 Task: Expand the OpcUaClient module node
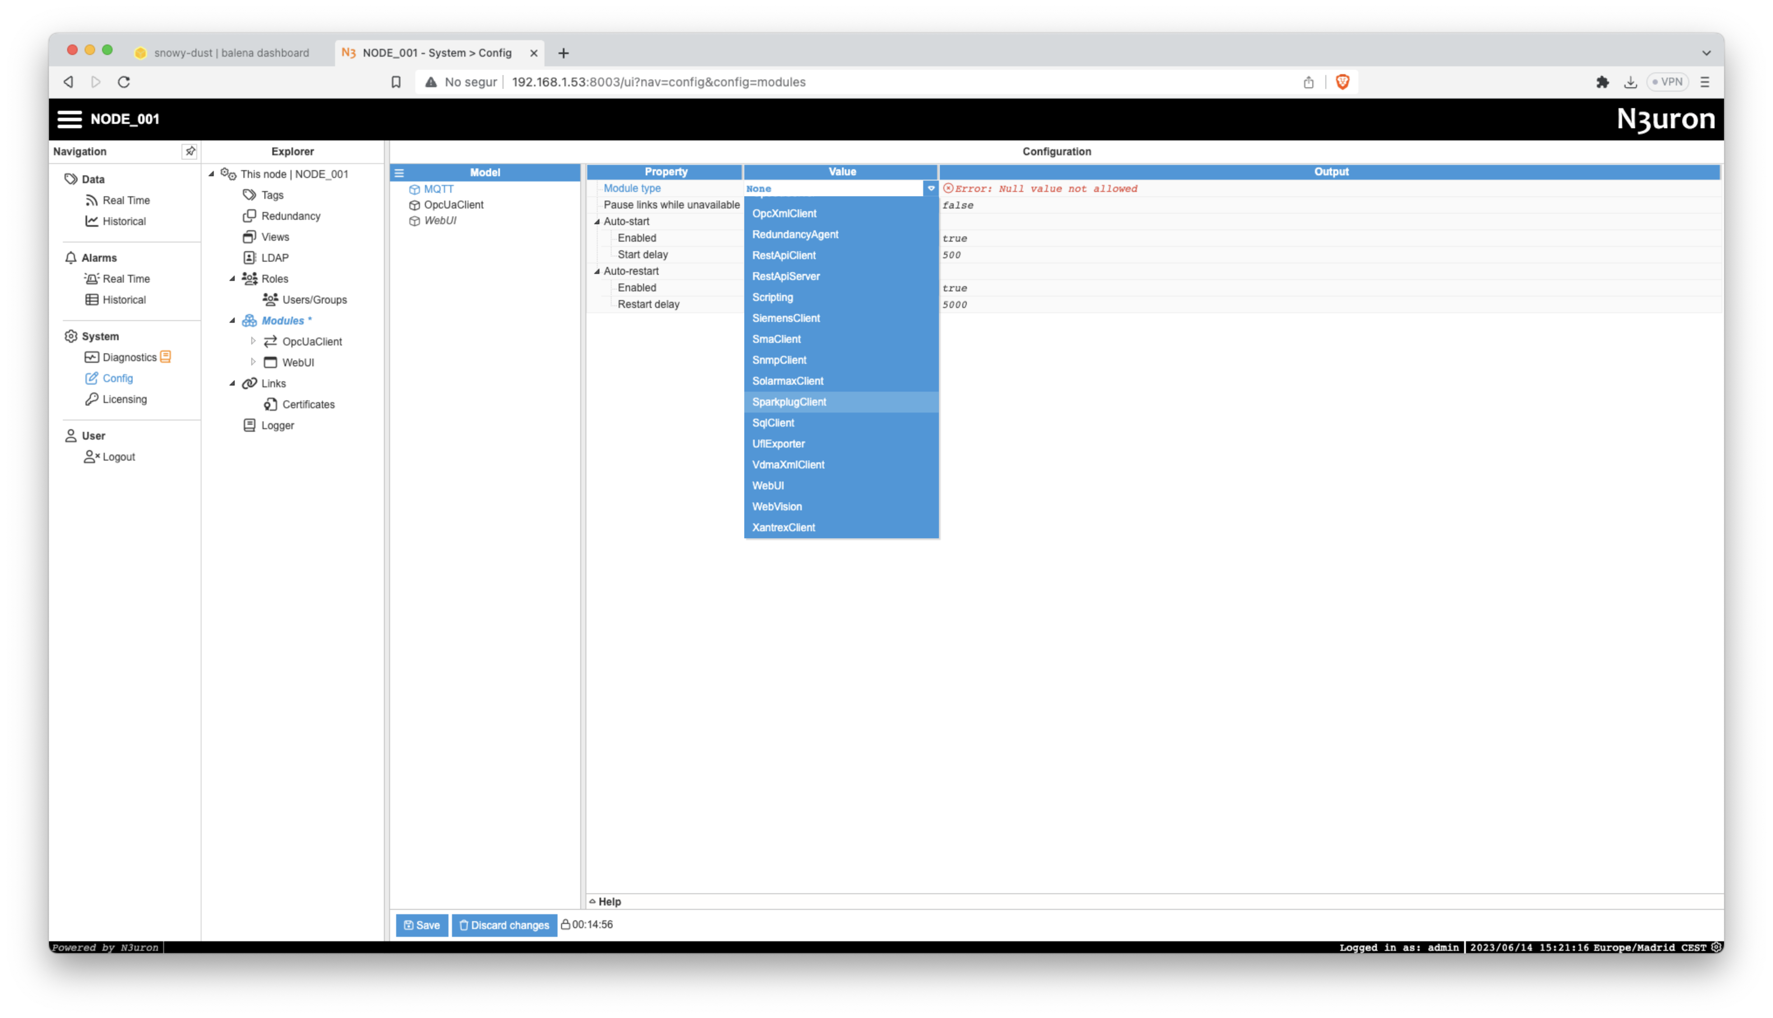[x=253, y=341]
